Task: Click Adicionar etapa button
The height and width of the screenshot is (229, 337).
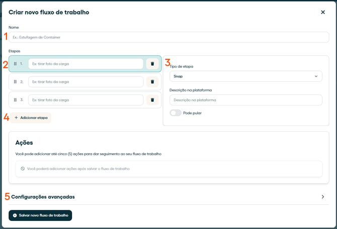Action: [31, 118]
